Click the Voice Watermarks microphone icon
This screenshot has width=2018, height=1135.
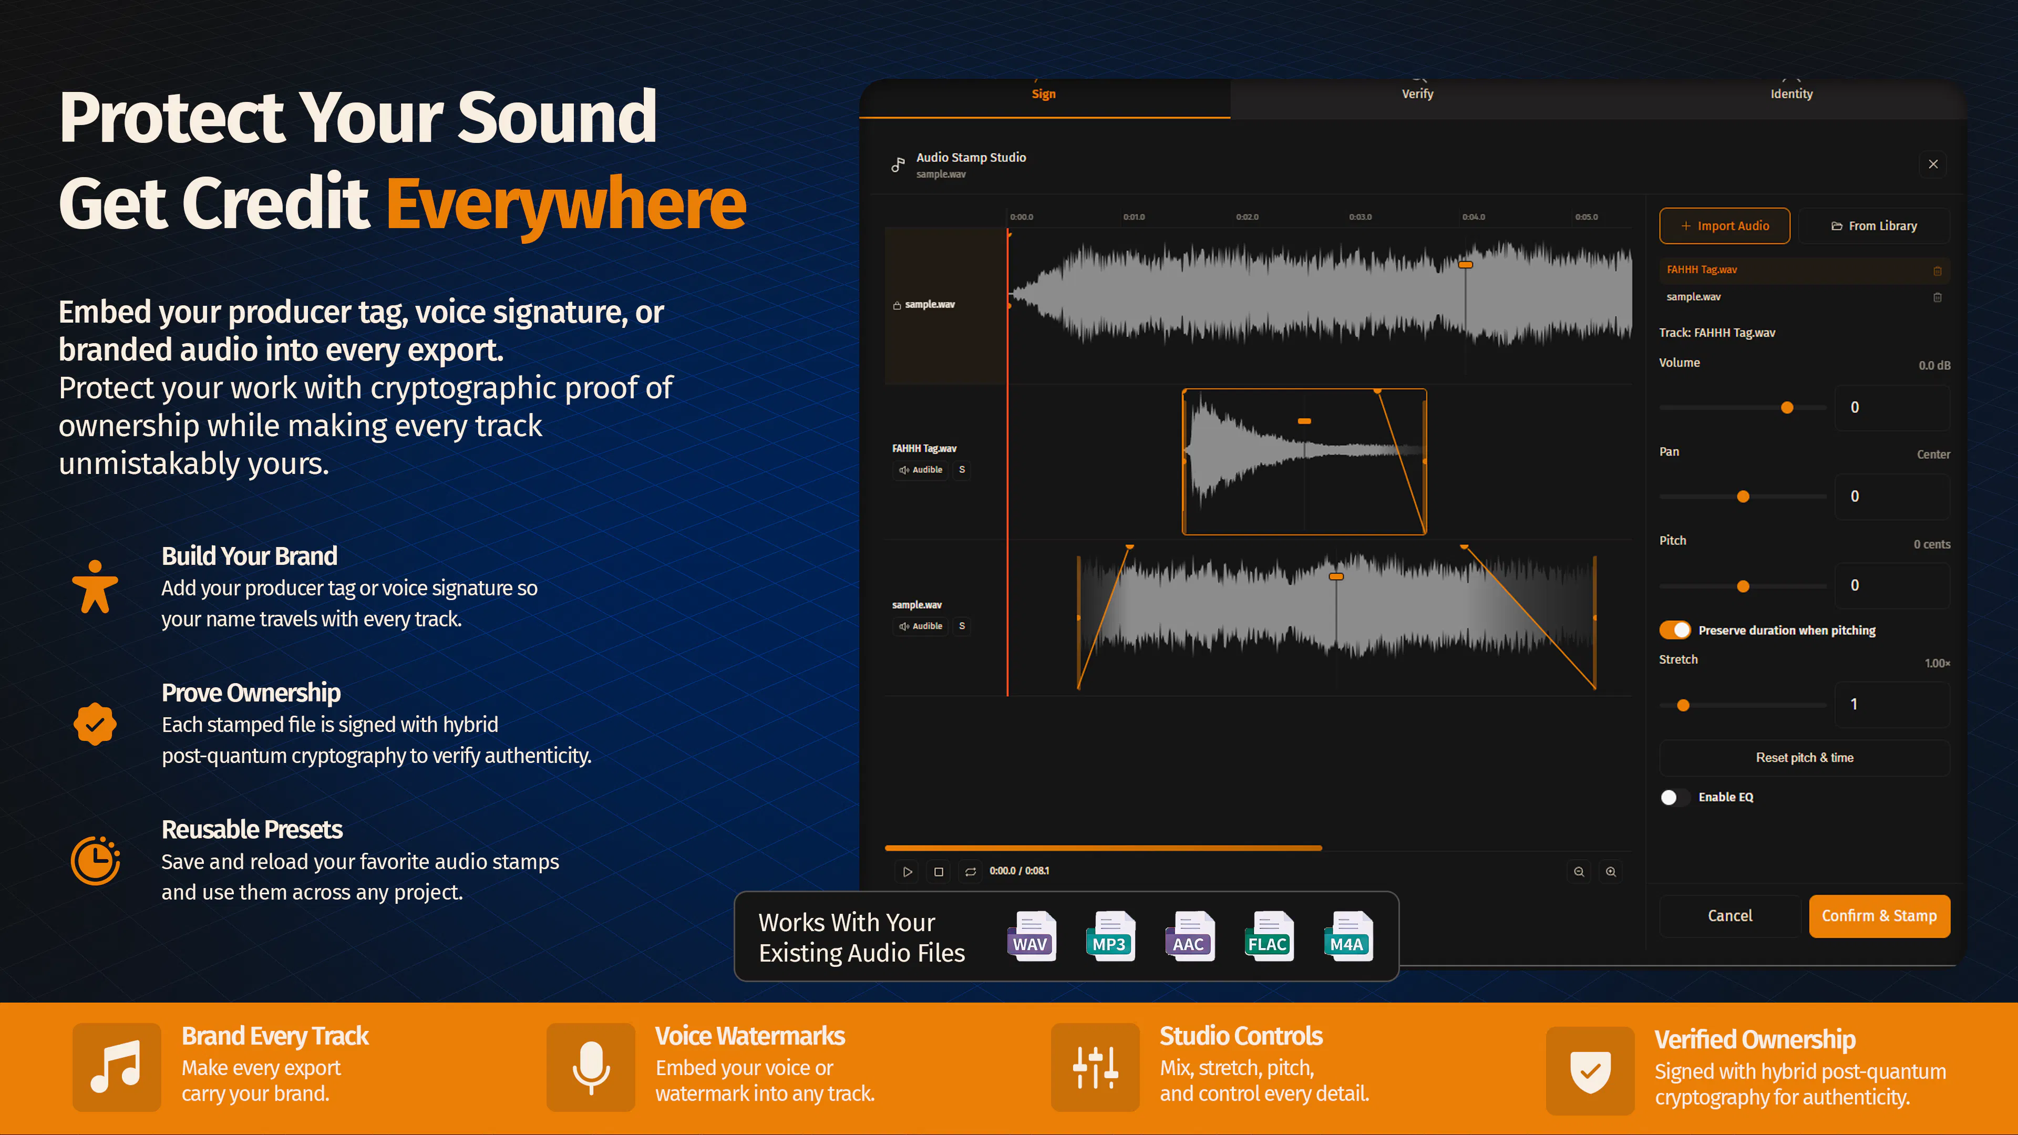tap(591, 1067)
